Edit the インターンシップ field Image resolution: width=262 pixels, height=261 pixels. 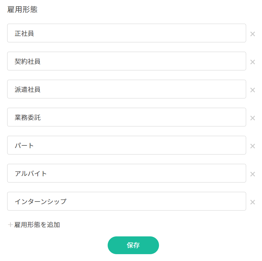(126, 201)
